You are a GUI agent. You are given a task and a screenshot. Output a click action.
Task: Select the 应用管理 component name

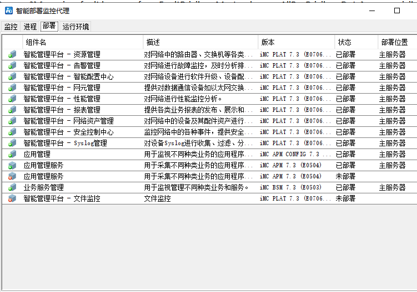37,154
